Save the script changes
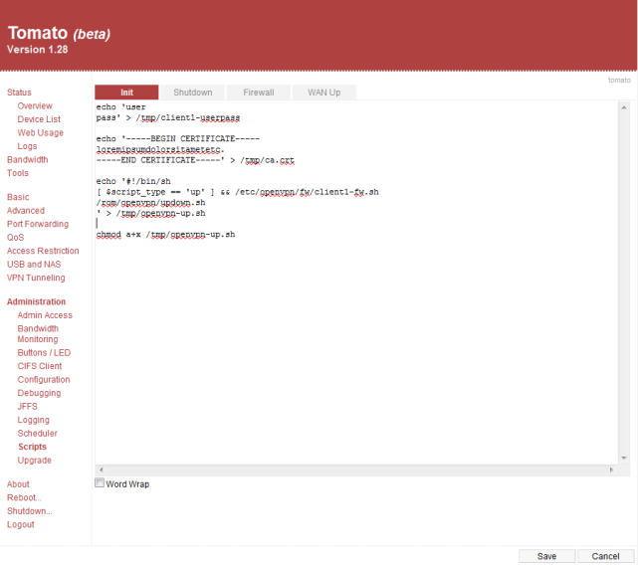The height and width of the screenshot is (565, 638). tap(546, 556)
